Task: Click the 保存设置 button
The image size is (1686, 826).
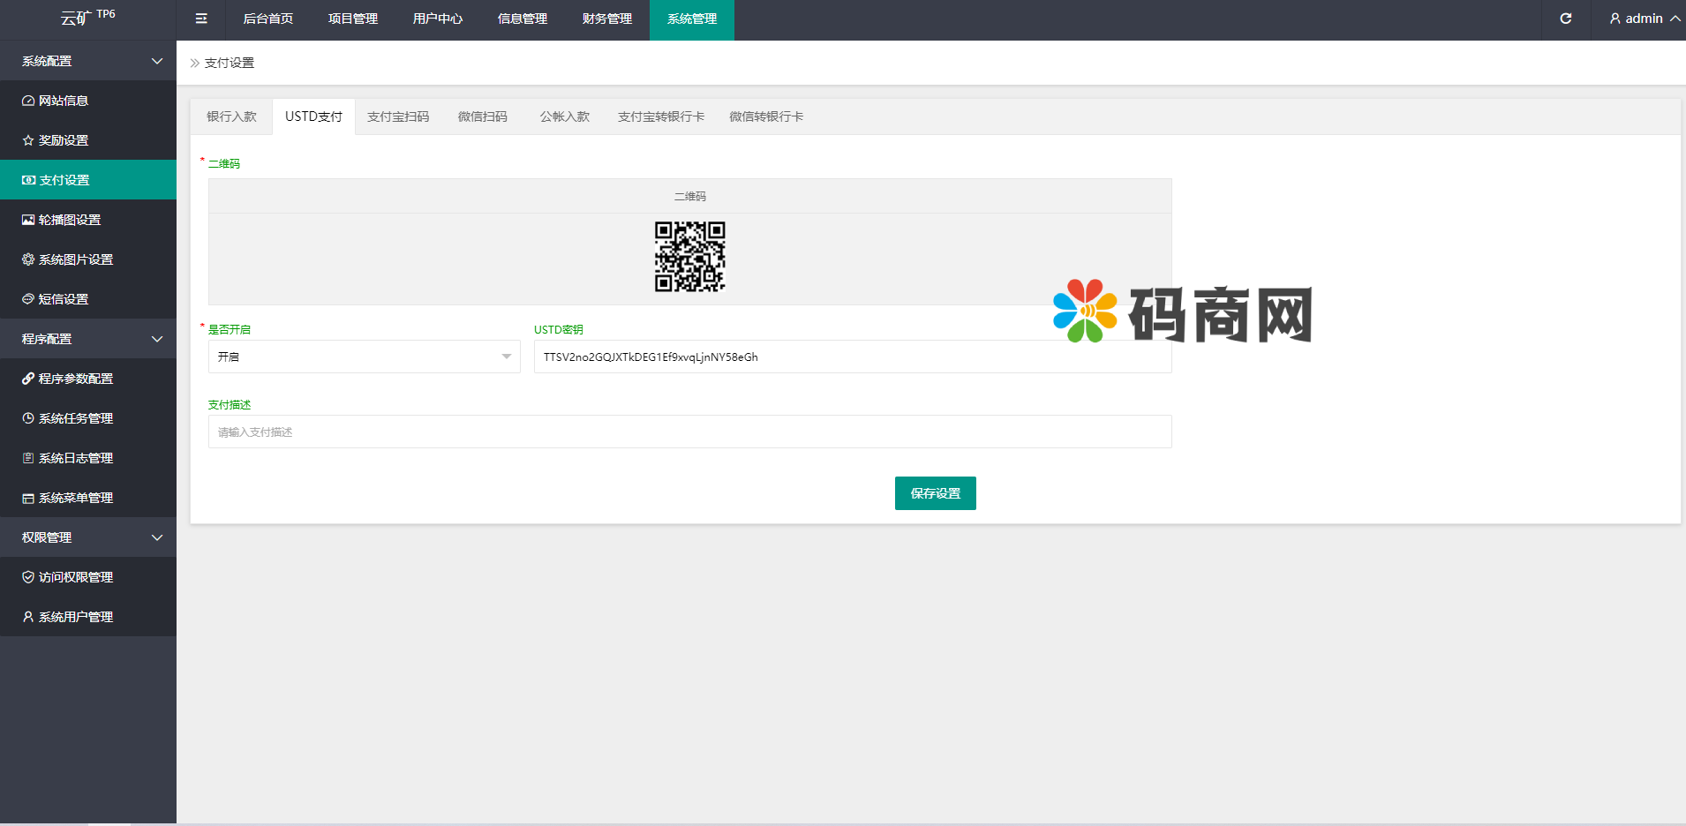Action: click(935, 493)
